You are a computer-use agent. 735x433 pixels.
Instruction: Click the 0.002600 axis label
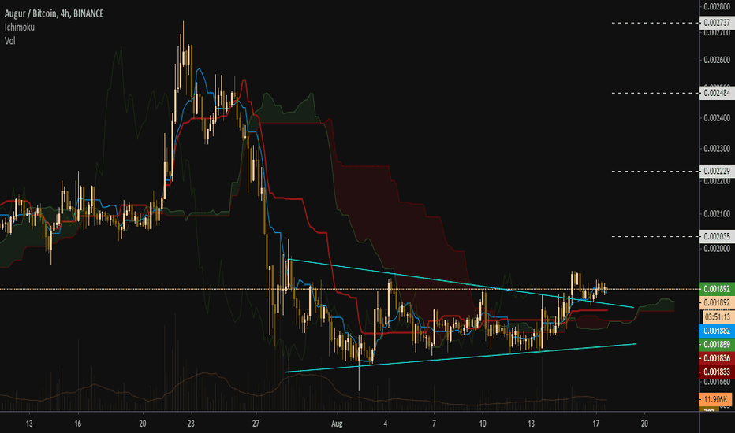click(717, 60)
